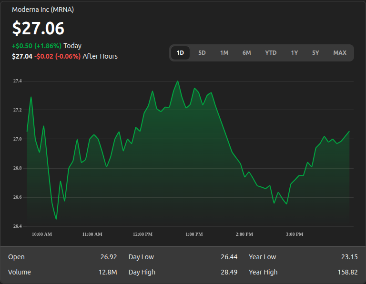Click the 3:00 PM axis label

pyautogui.click(x=295, y=234)
